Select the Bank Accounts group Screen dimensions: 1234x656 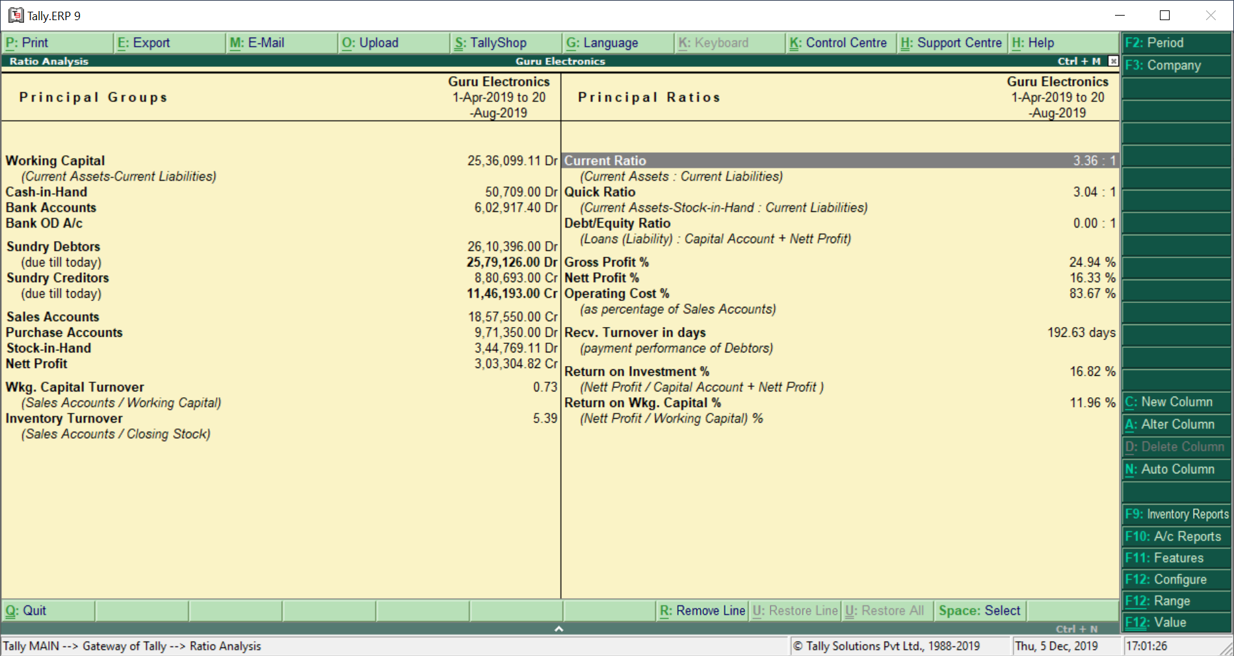pyautogui.click(x=281, y=207)
